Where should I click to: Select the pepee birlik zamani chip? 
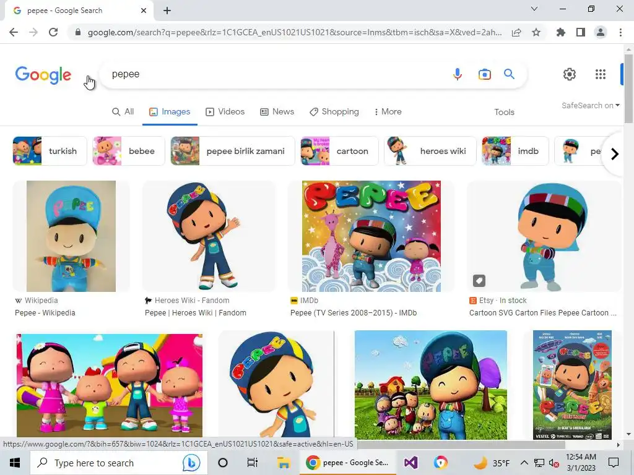pos(233,151)
